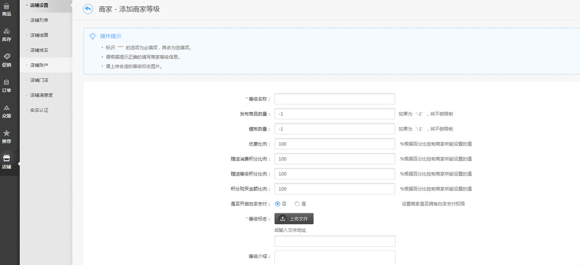Open the 商品 section in the sidebar
Viewport: 584px width, 265px height.
pos(6,10)
